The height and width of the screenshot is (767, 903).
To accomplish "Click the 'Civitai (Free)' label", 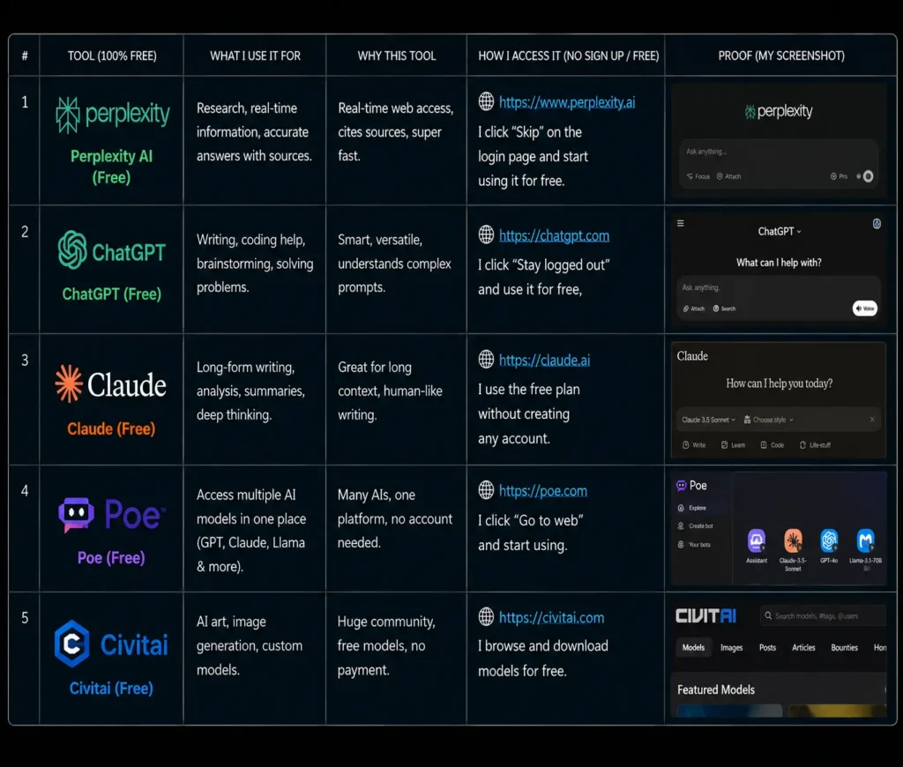I will point(111,688).
